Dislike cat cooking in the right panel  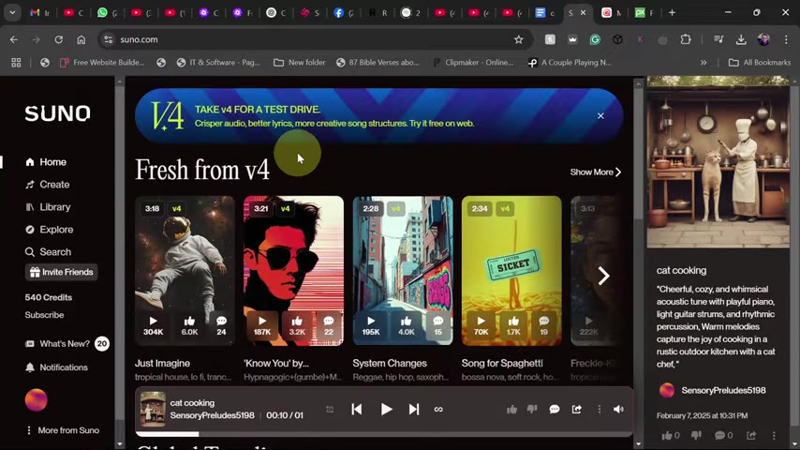coord(696,435)
